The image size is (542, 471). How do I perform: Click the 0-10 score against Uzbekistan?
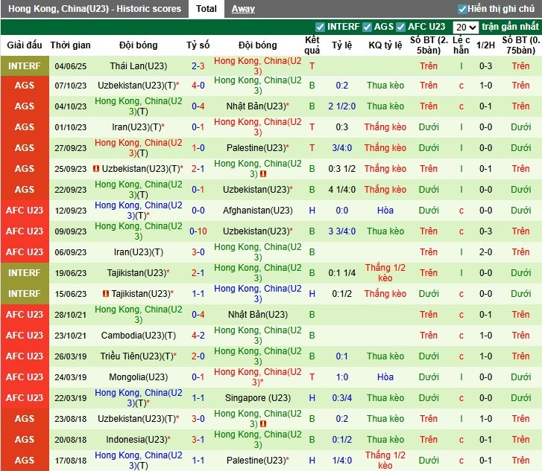[198, 231]
